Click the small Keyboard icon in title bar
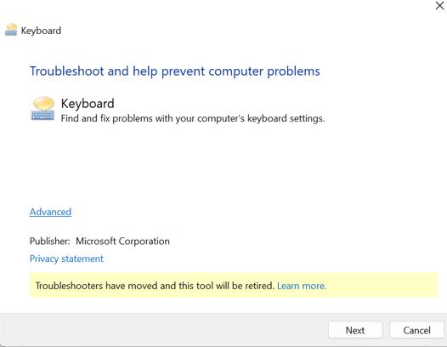Screen dimensions: 447x347 (11, 30)
